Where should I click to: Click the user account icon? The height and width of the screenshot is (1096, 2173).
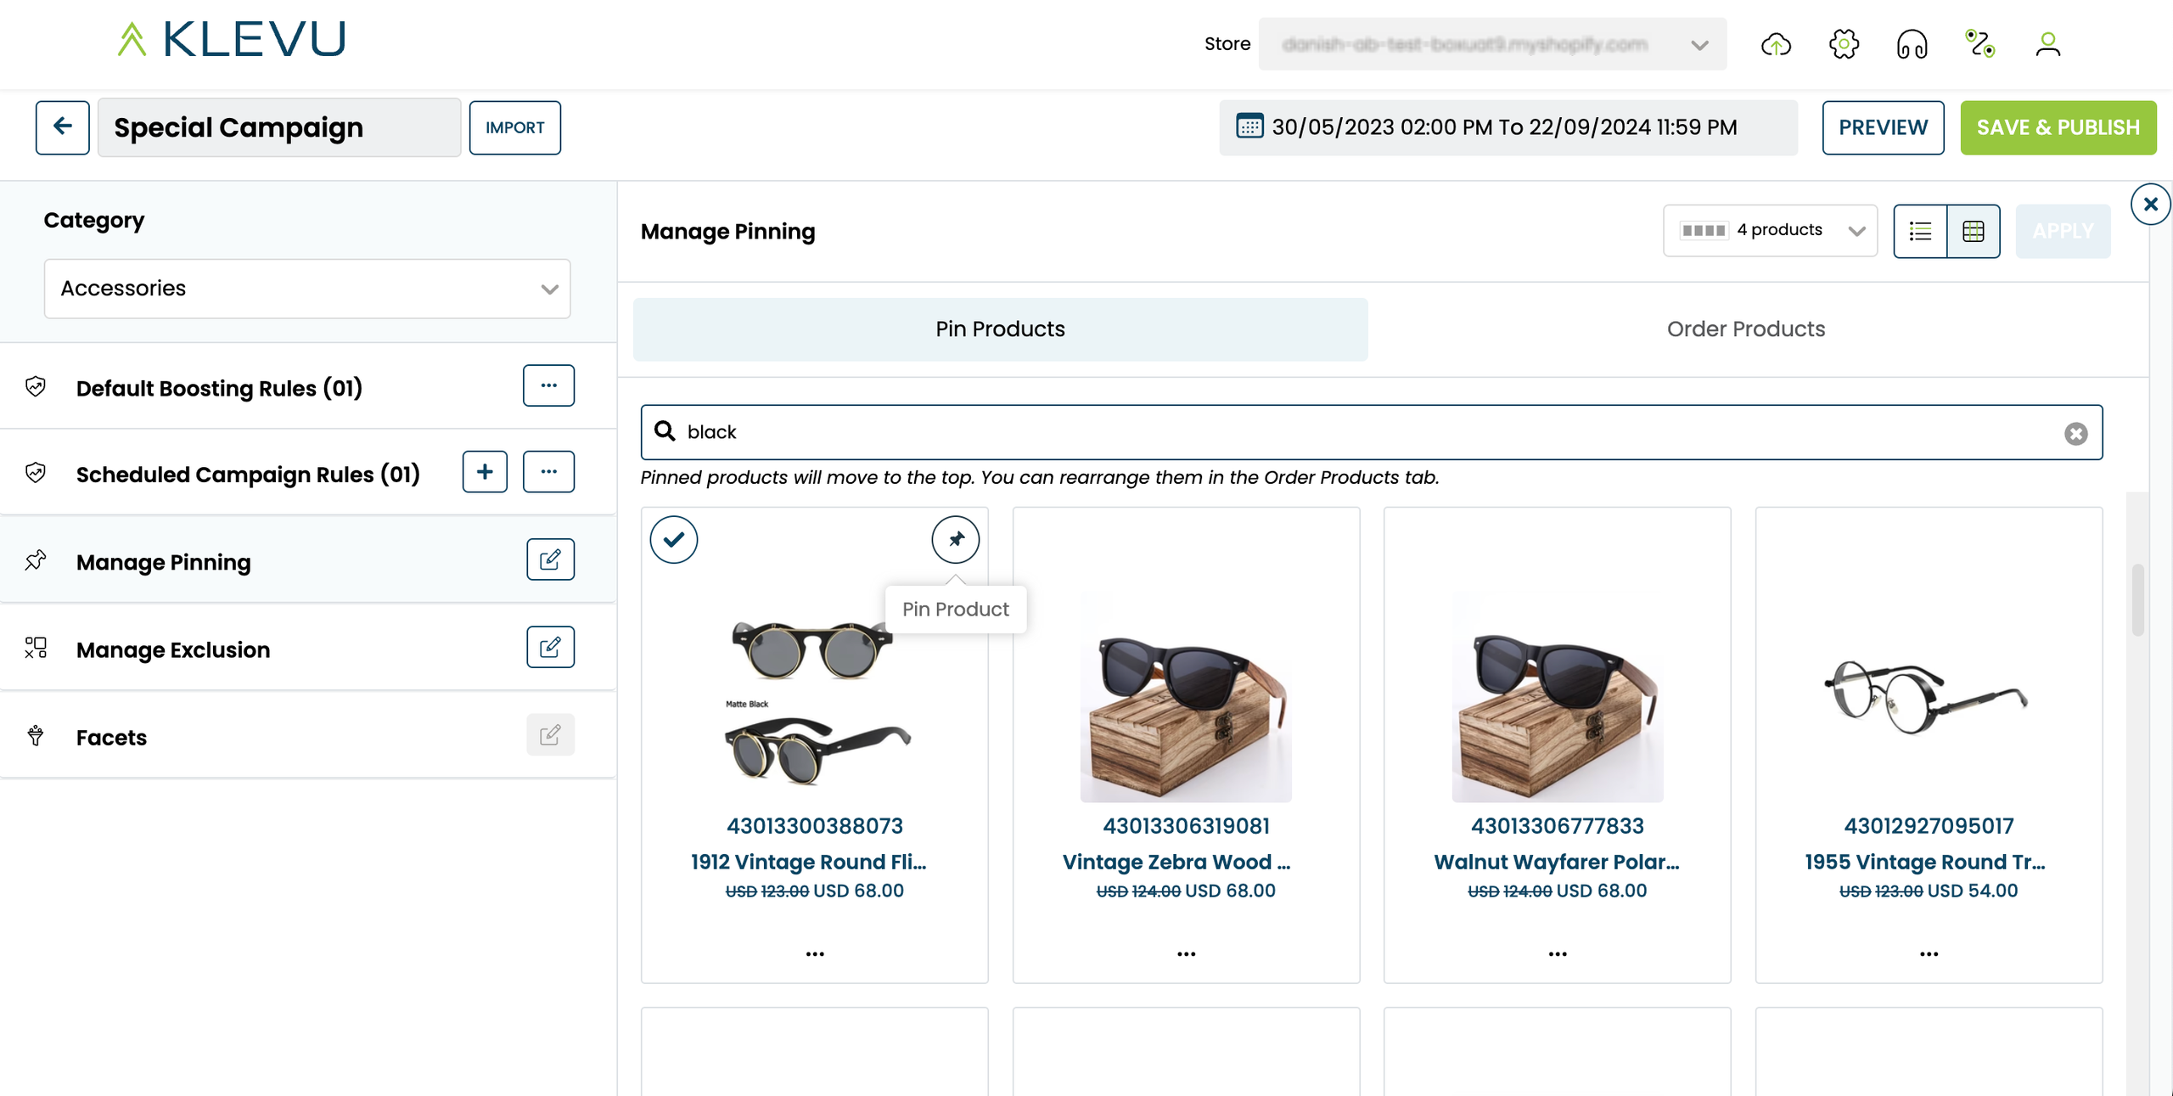coord(2047,44)
